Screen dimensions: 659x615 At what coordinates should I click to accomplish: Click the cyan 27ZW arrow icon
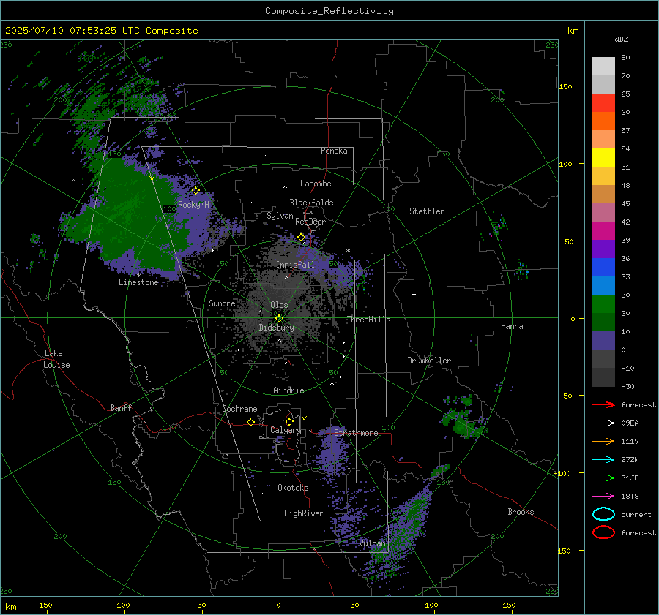point(603,460)
